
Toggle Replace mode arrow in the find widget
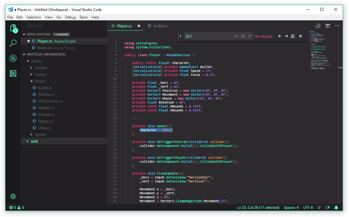(x=181, y=36)
